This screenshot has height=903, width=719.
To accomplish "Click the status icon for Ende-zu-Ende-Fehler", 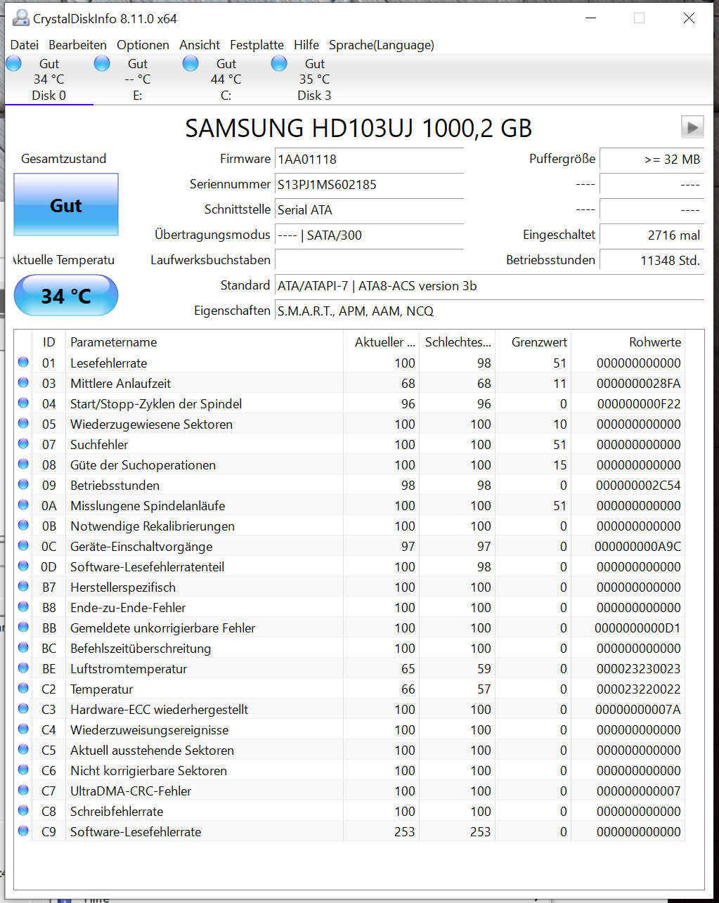I will click(23, 607).
